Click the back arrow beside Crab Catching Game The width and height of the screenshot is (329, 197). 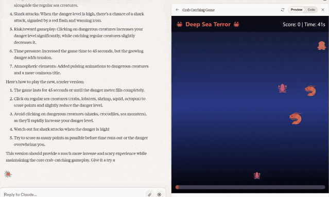[178, 10]
